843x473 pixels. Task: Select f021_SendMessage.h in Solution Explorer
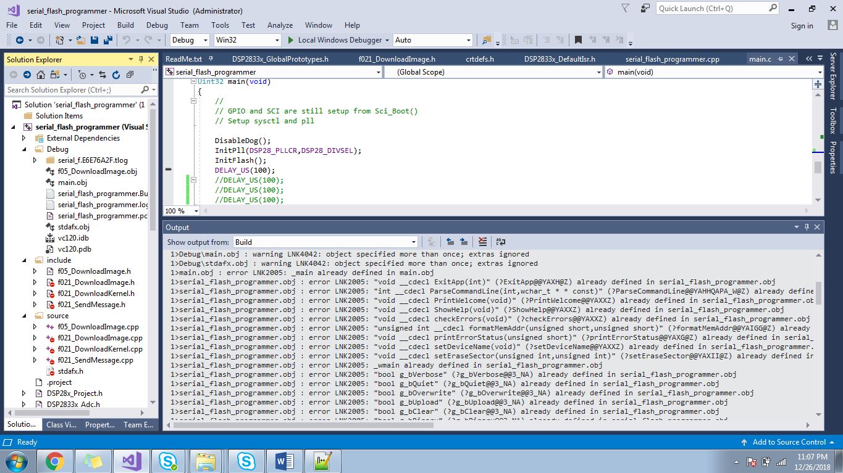tap(91, 305)
